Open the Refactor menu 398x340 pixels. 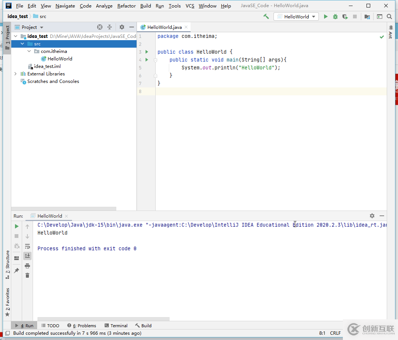point(127,6)
